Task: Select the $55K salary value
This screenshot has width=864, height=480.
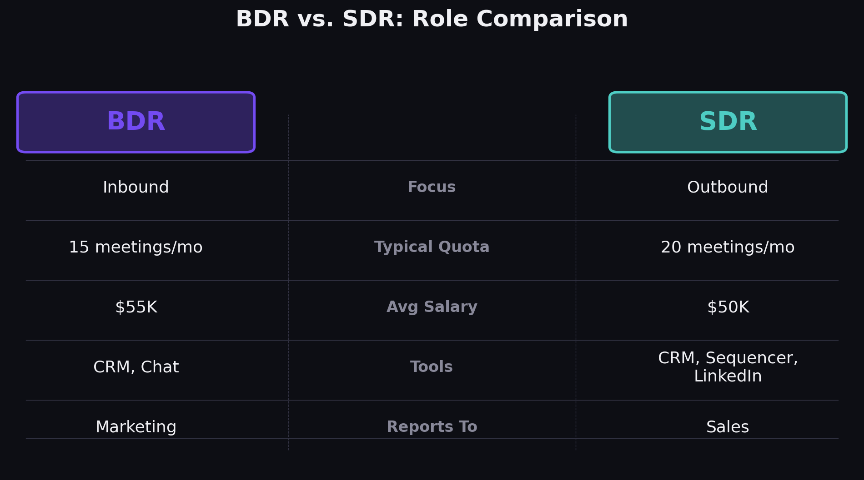Action: coord(136,307)
